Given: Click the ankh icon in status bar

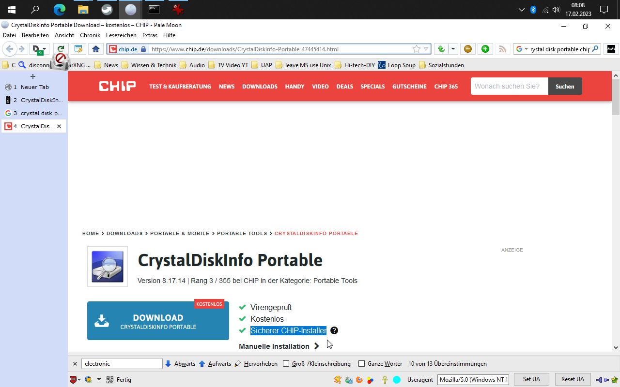Looking at the screenshot, I should (x=385, y=380).
